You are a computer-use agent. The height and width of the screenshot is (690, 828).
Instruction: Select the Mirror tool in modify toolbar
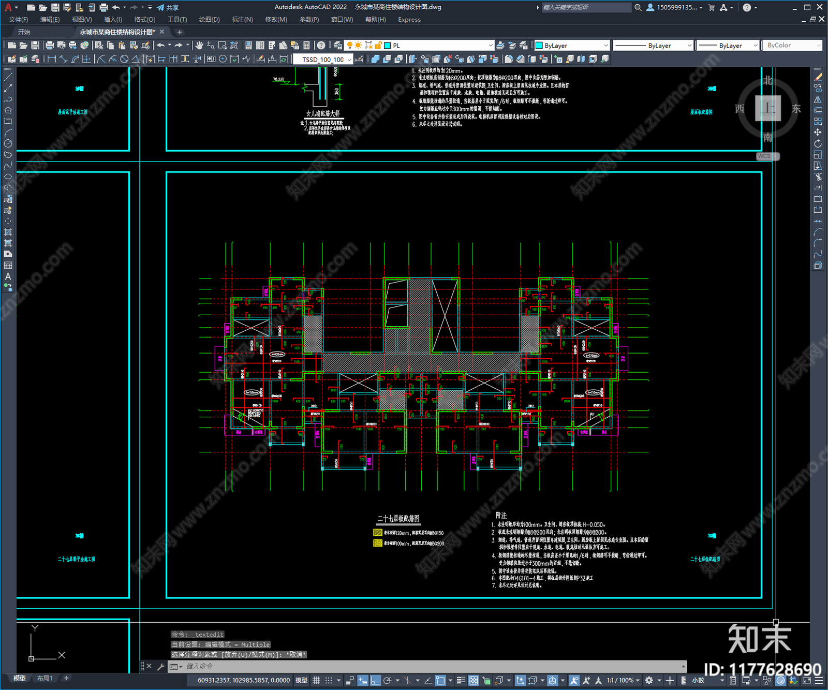click(x=818, y=99)
